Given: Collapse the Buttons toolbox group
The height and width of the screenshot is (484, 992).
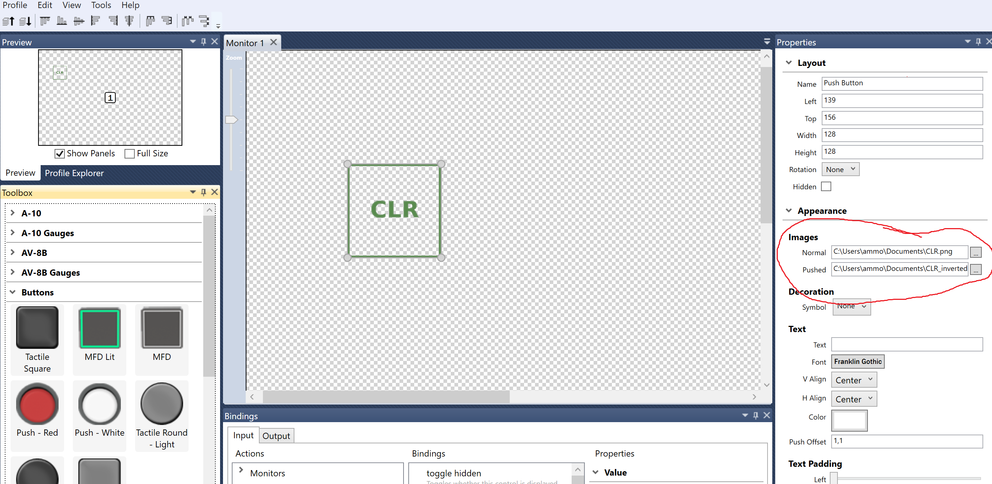Looking at the screenshot, I should (13, 292).
